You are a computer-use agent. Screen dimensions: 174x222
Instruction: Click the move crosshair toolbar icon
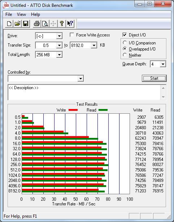pos(53,23)
